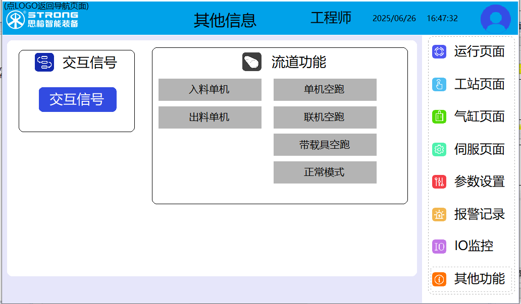The image size is (521, 304).
Task: Click the 工站页面 hand icon
Action: pyautogui.click(x=439, y=84)
